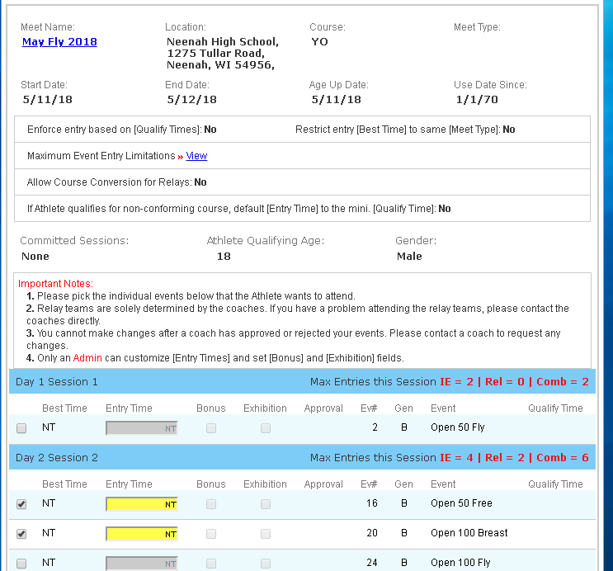
Task: Click the View link for entry limitations
Action: (196, 156)
